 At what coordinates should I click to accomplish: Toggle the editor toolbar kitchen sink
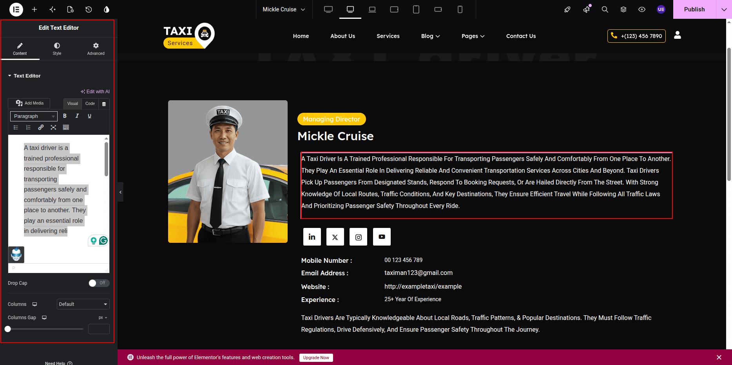click(66, 127)
